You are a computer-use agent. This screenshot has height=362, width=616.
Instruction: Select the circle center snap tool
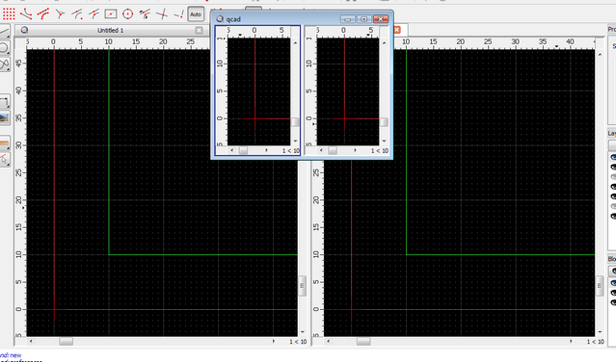point(127,14)
